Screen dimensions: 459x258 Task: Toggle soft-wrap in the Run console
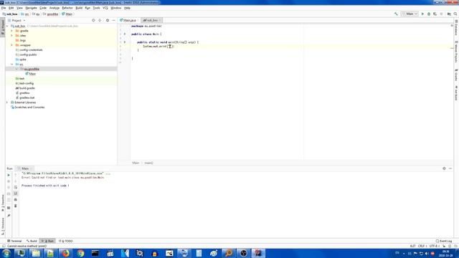tap(16, 187)
